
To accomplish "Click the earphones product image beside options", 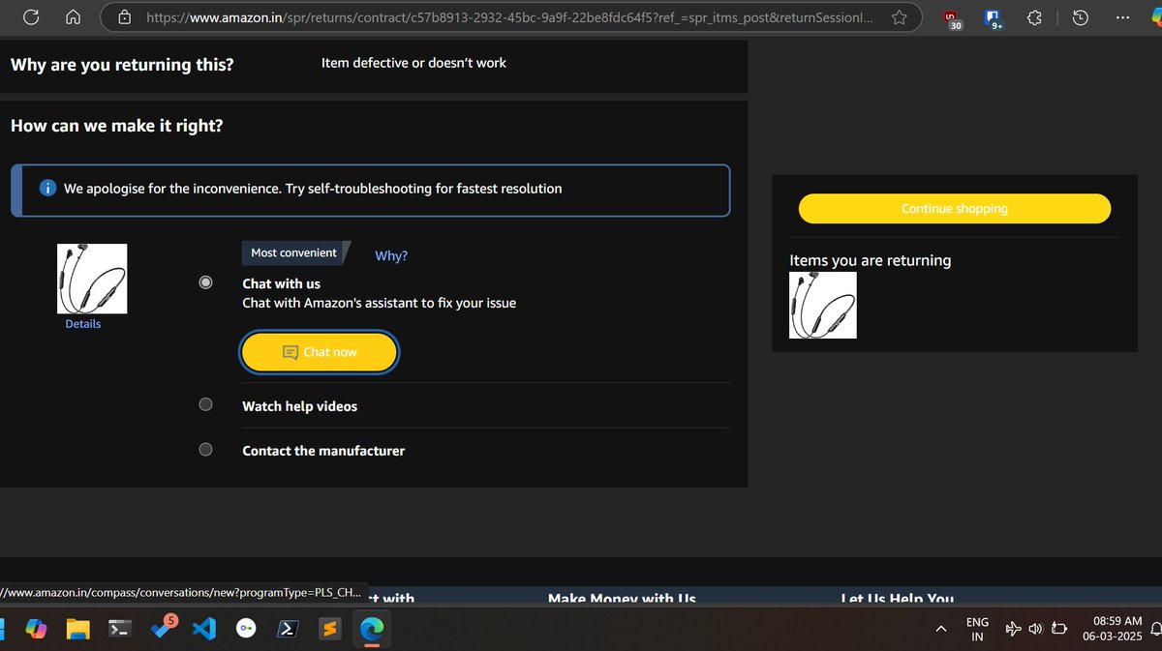I will click(92, 278).
